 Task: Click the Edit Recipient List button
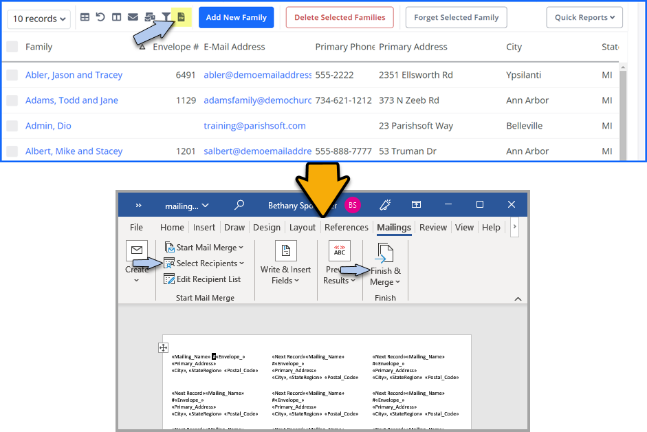[202, 279]
